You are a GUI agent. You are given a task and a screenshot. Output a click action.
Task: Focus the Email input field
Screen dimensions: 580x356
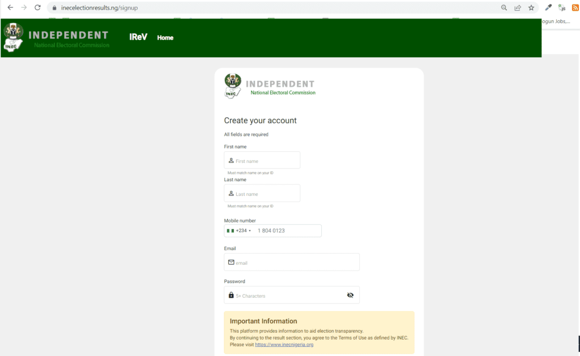(x=292, y=262)
